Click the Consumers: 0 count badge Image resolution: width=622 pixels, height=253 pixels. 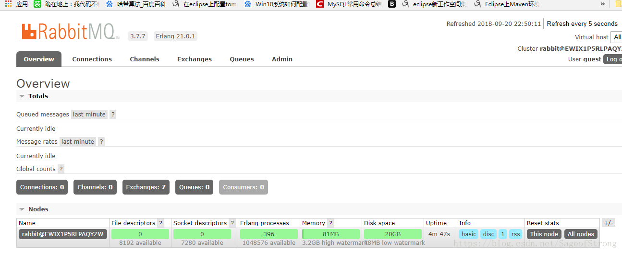pyautogui.click(x=244, y=187)
